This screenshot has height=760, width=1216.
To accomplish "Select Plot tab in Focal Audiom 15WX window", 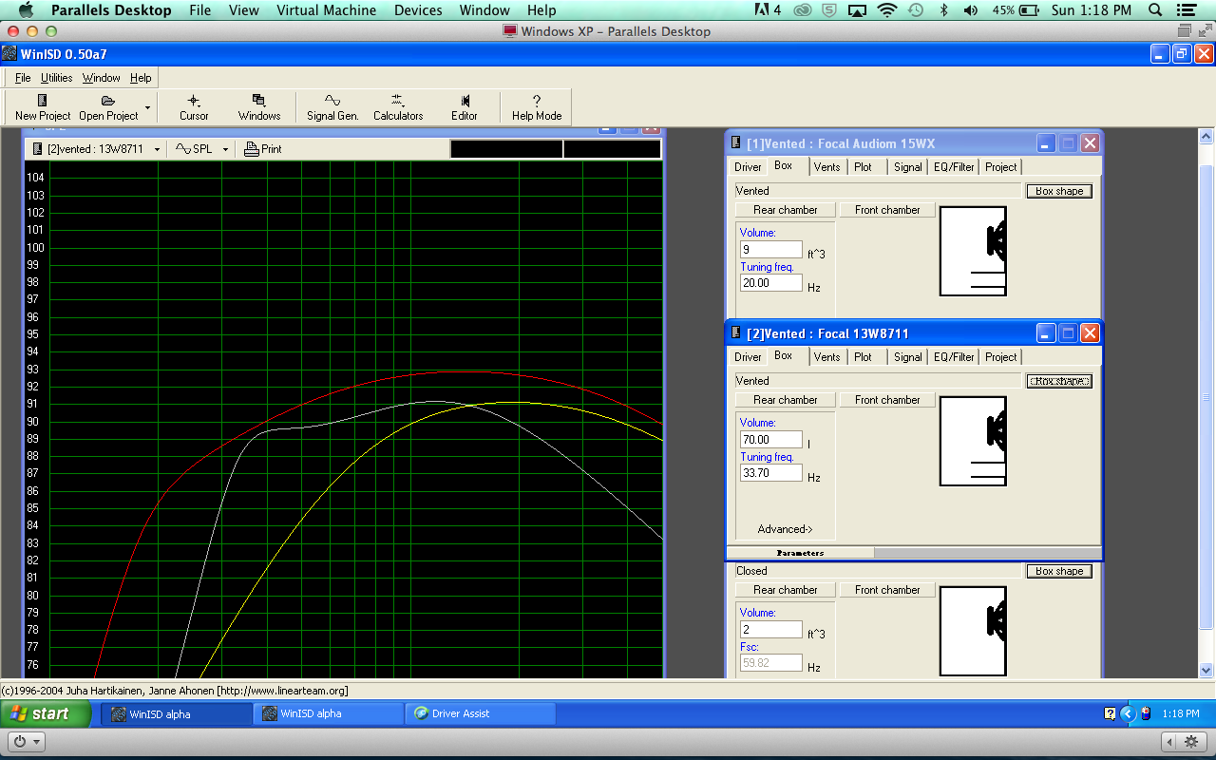I will pyautogui.click(x=863, y=167).
